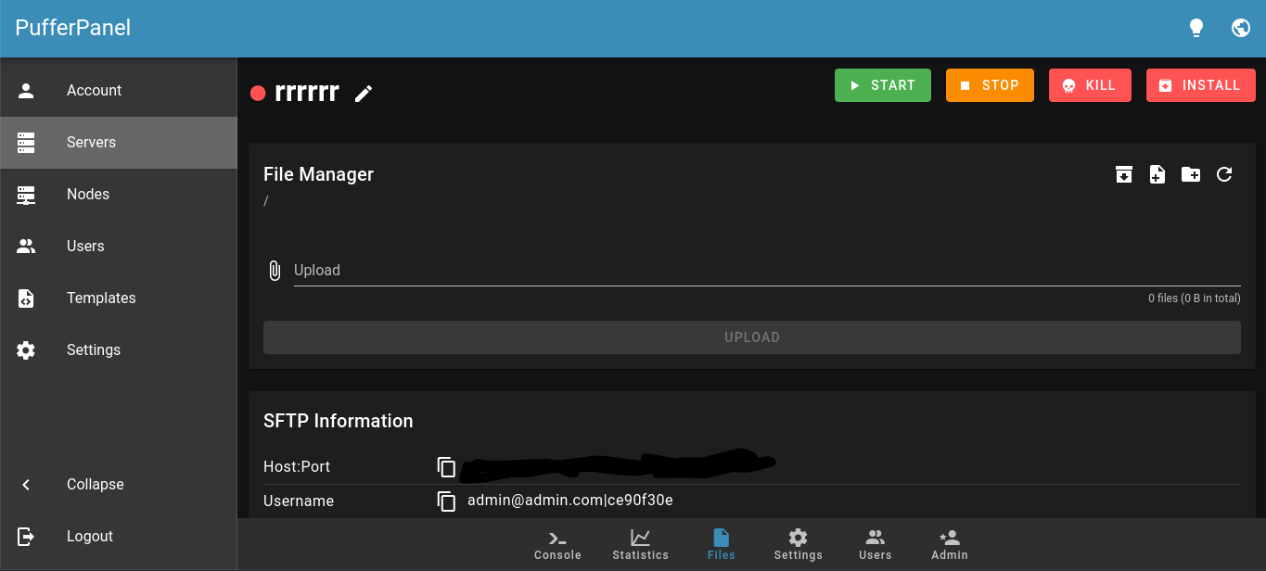The width and height of the screenshot is (1266, 571).
Task: Copy the Host:Port value
Action: (x=447, y=467)
